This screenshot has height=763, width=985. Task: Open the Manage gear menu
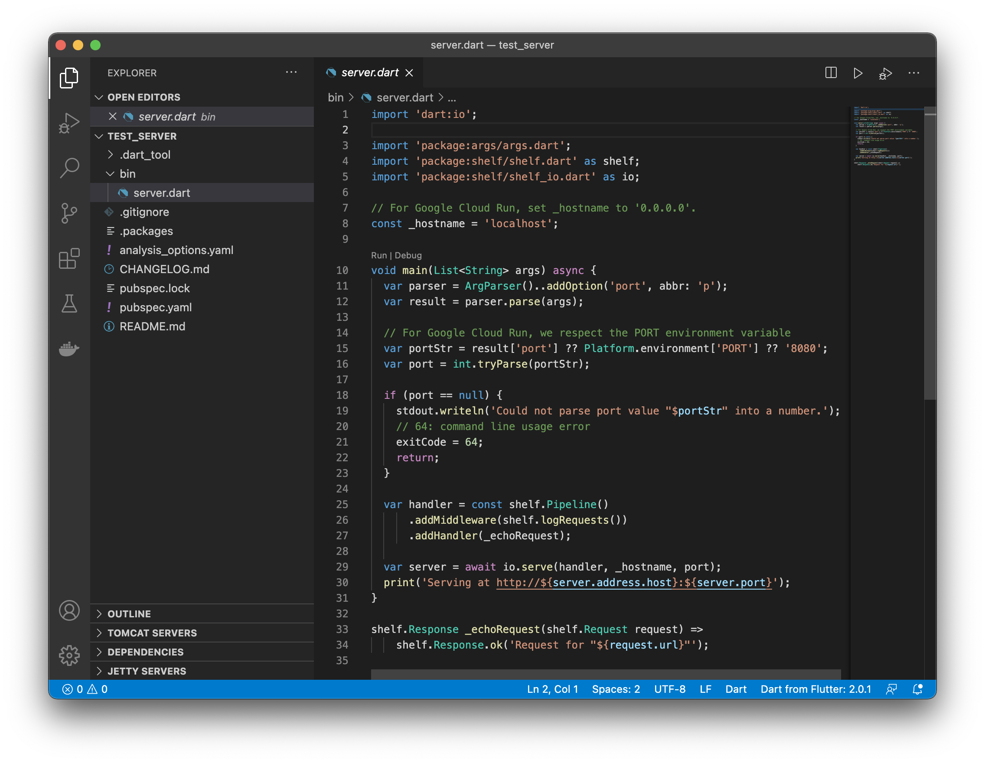point(69,655)
